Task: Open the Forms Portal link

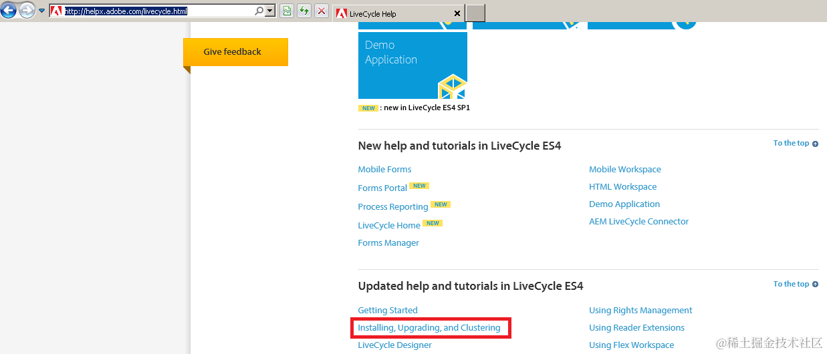Action: 382,188
